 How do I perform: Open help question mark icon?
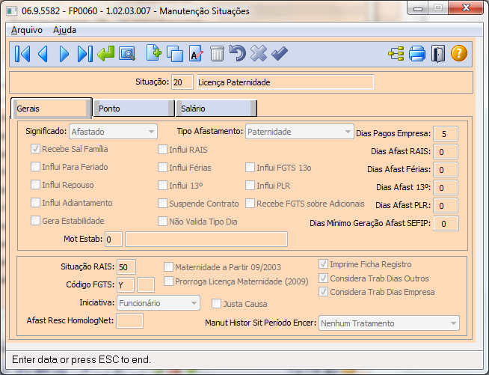tap(459, 53)
